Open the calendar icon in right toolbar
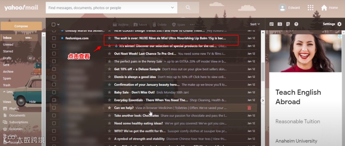This screenshot has height=146, width=345. click(x=280, y=24)
